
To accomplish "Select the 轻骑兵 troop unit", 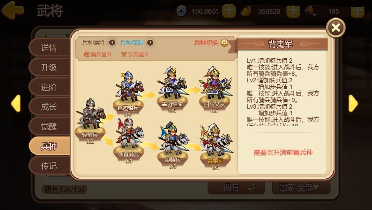I will point(90,121).
